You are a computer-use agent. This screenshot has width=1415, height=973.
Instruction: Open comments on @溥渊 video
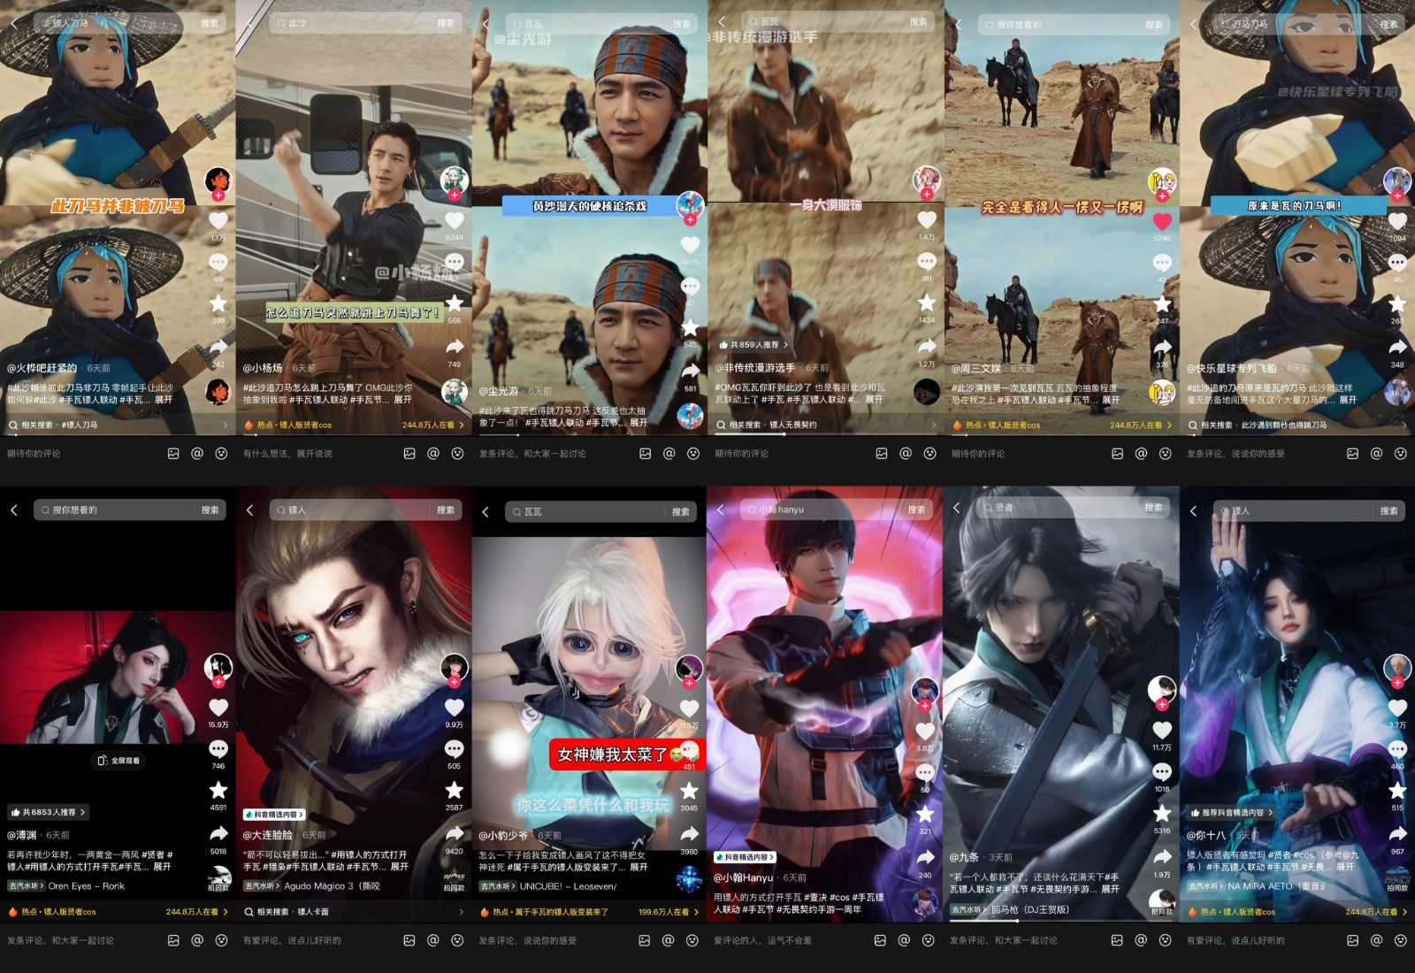click(x=218, y=749)
